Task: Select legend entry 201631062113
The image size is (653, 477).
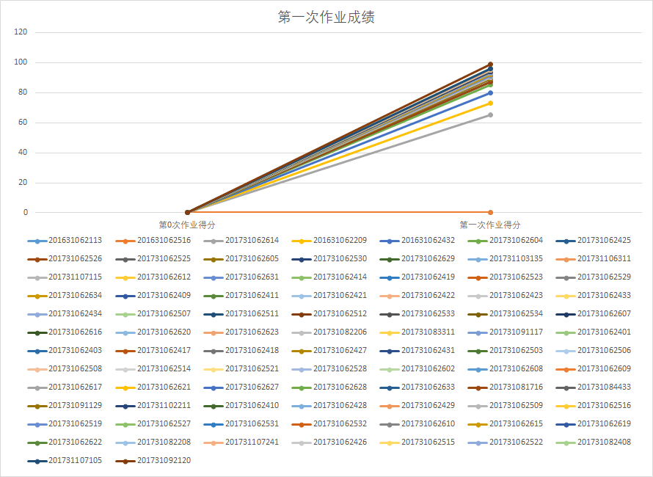Action: 65,241
